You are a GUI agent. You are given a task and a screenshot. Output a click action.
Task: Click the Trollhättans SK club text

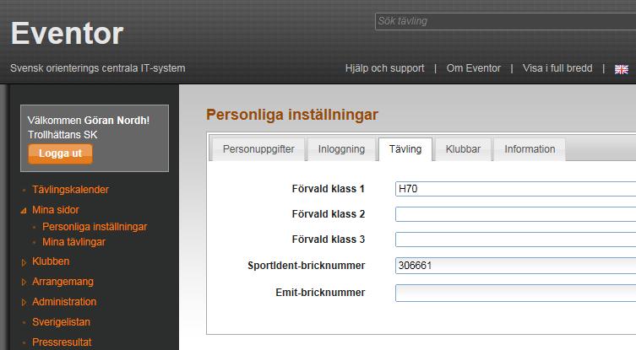click(63, 135)
